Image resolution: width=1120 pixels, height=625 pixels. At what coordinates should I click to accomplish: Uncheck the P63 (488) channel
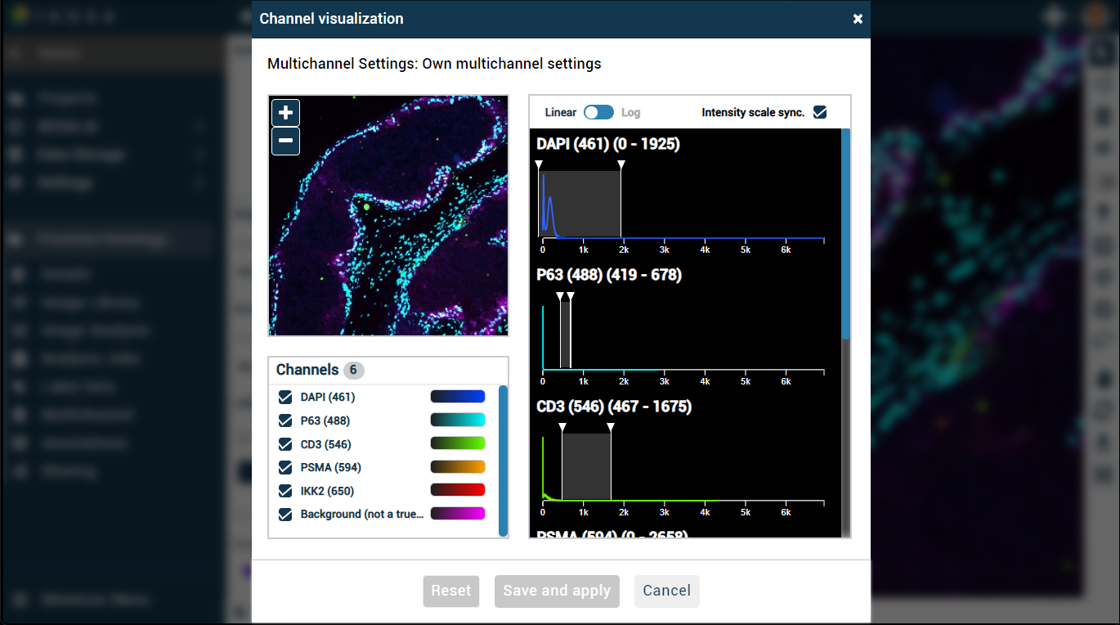tap(285, 420)
